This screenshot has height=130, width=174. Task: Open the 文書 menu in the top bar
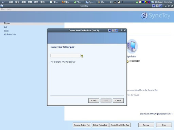pos(30,2)
